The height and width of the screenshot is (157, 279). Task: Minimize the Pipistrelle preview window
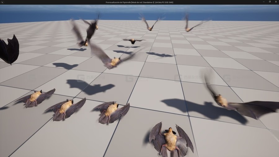pos(262,2)
